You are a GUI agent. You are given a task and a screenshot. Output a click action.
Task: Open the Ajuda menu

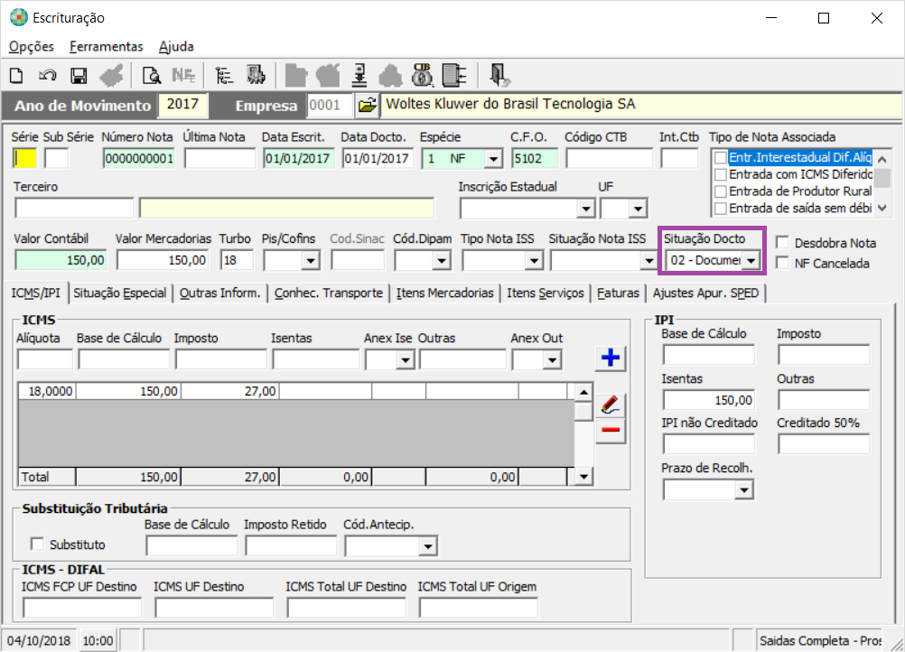click(x=176, y=46)
